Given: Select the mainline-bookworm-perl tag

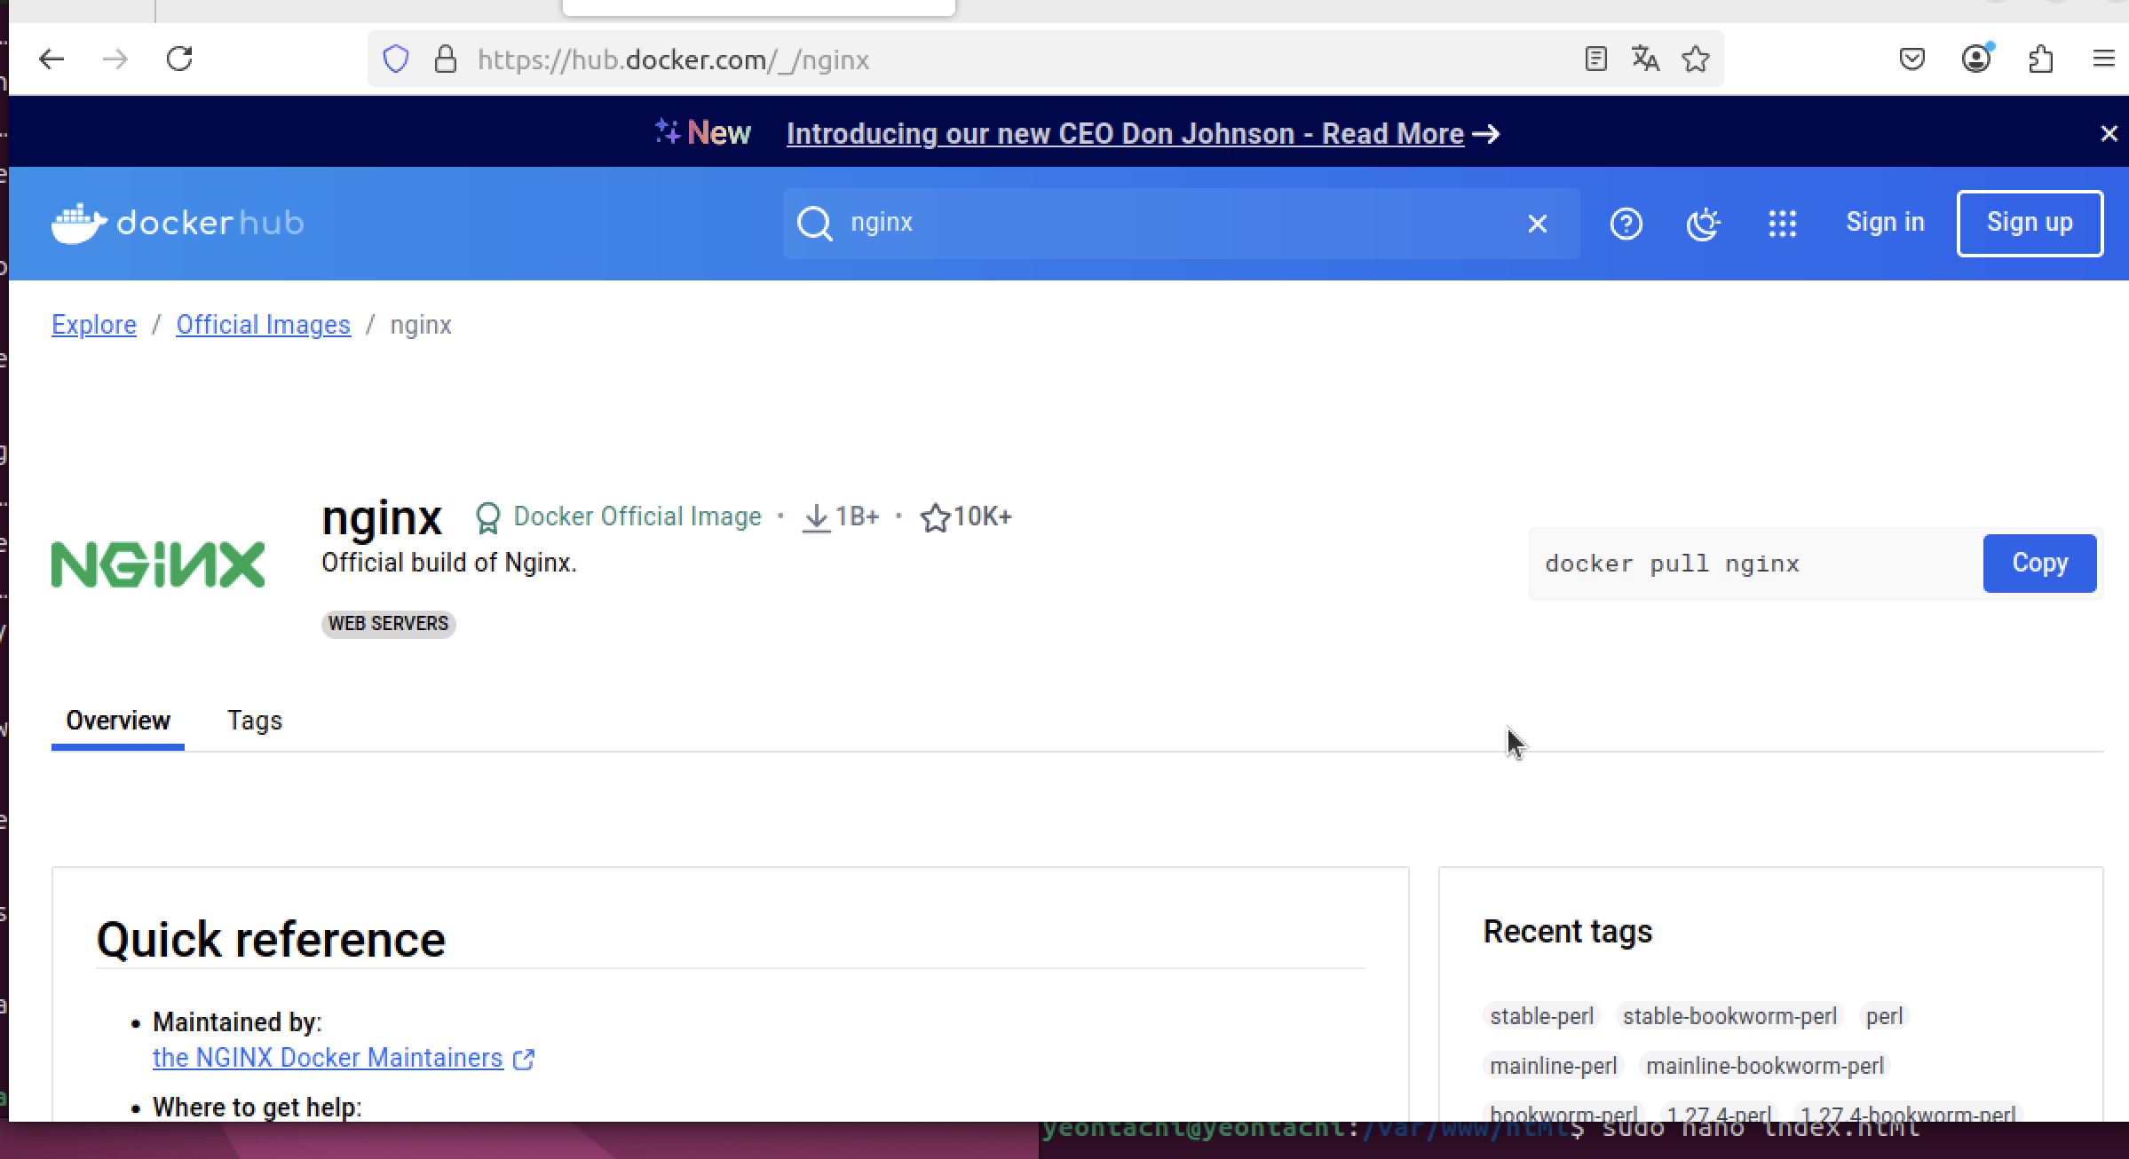Looking at the screenshot, I should coord(1764,1066).
